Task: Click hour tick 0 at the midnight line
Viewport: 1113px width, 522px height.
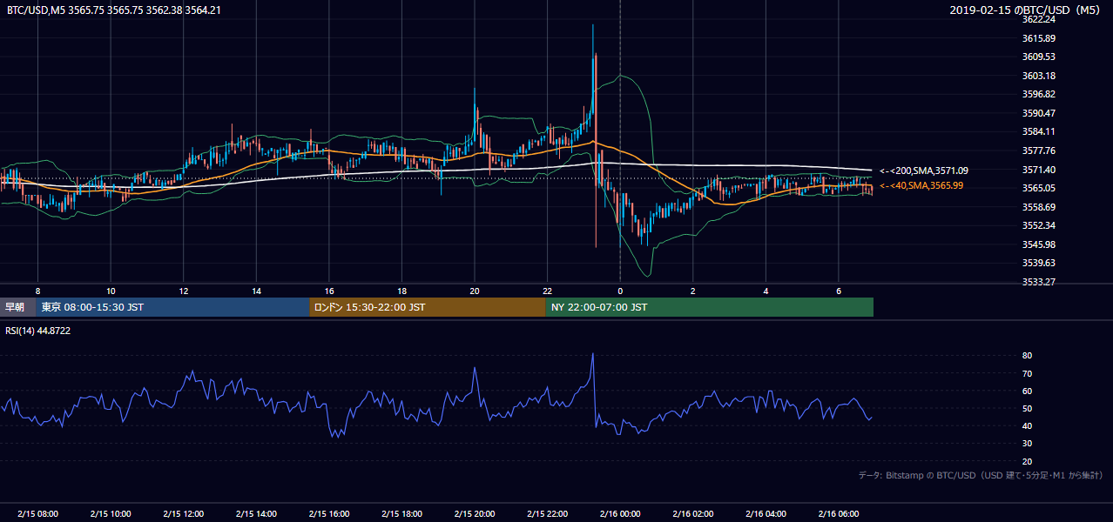Action: click(620, 291)
